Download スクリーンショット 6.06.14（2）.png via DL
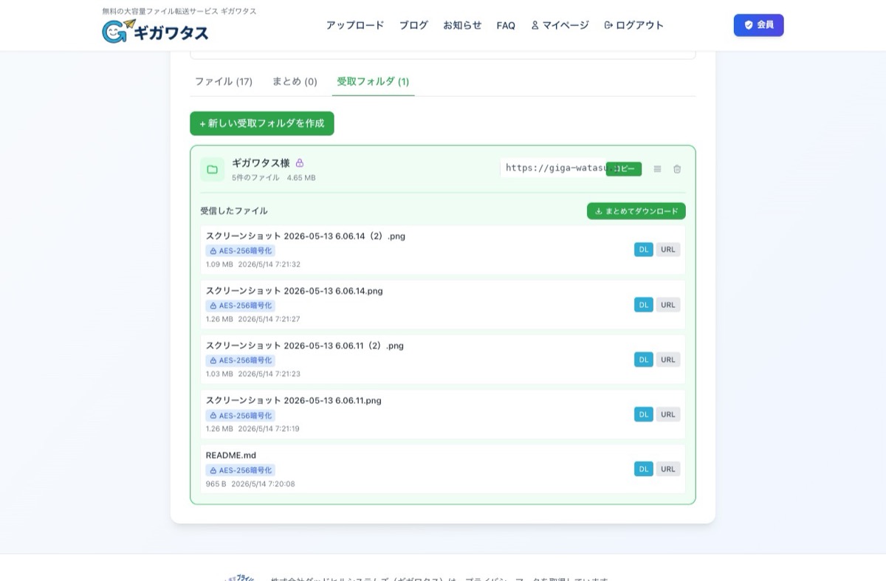886x581 pixels. coord(644,250)
